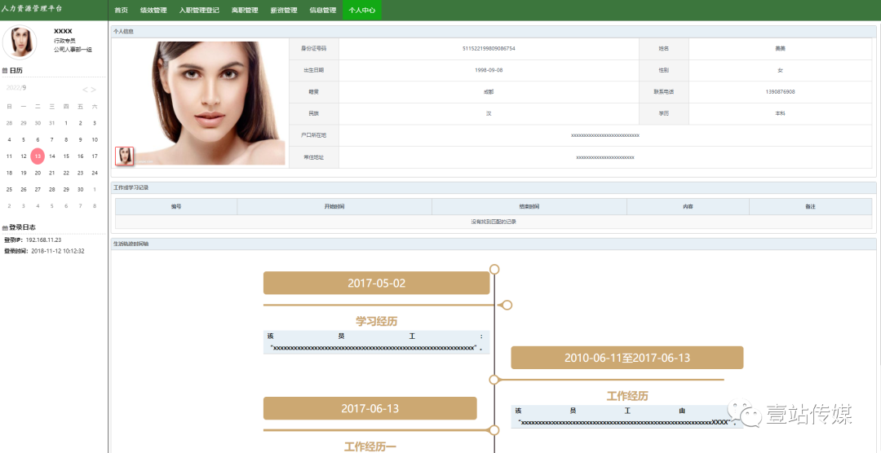The image size is (881, 453).
Task: Pick day 30 of the current month
Action: (80, 189)
